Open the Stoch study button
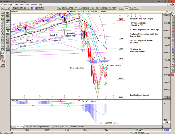The width and height of the screenshot is (175, 134). pos(101,8)
